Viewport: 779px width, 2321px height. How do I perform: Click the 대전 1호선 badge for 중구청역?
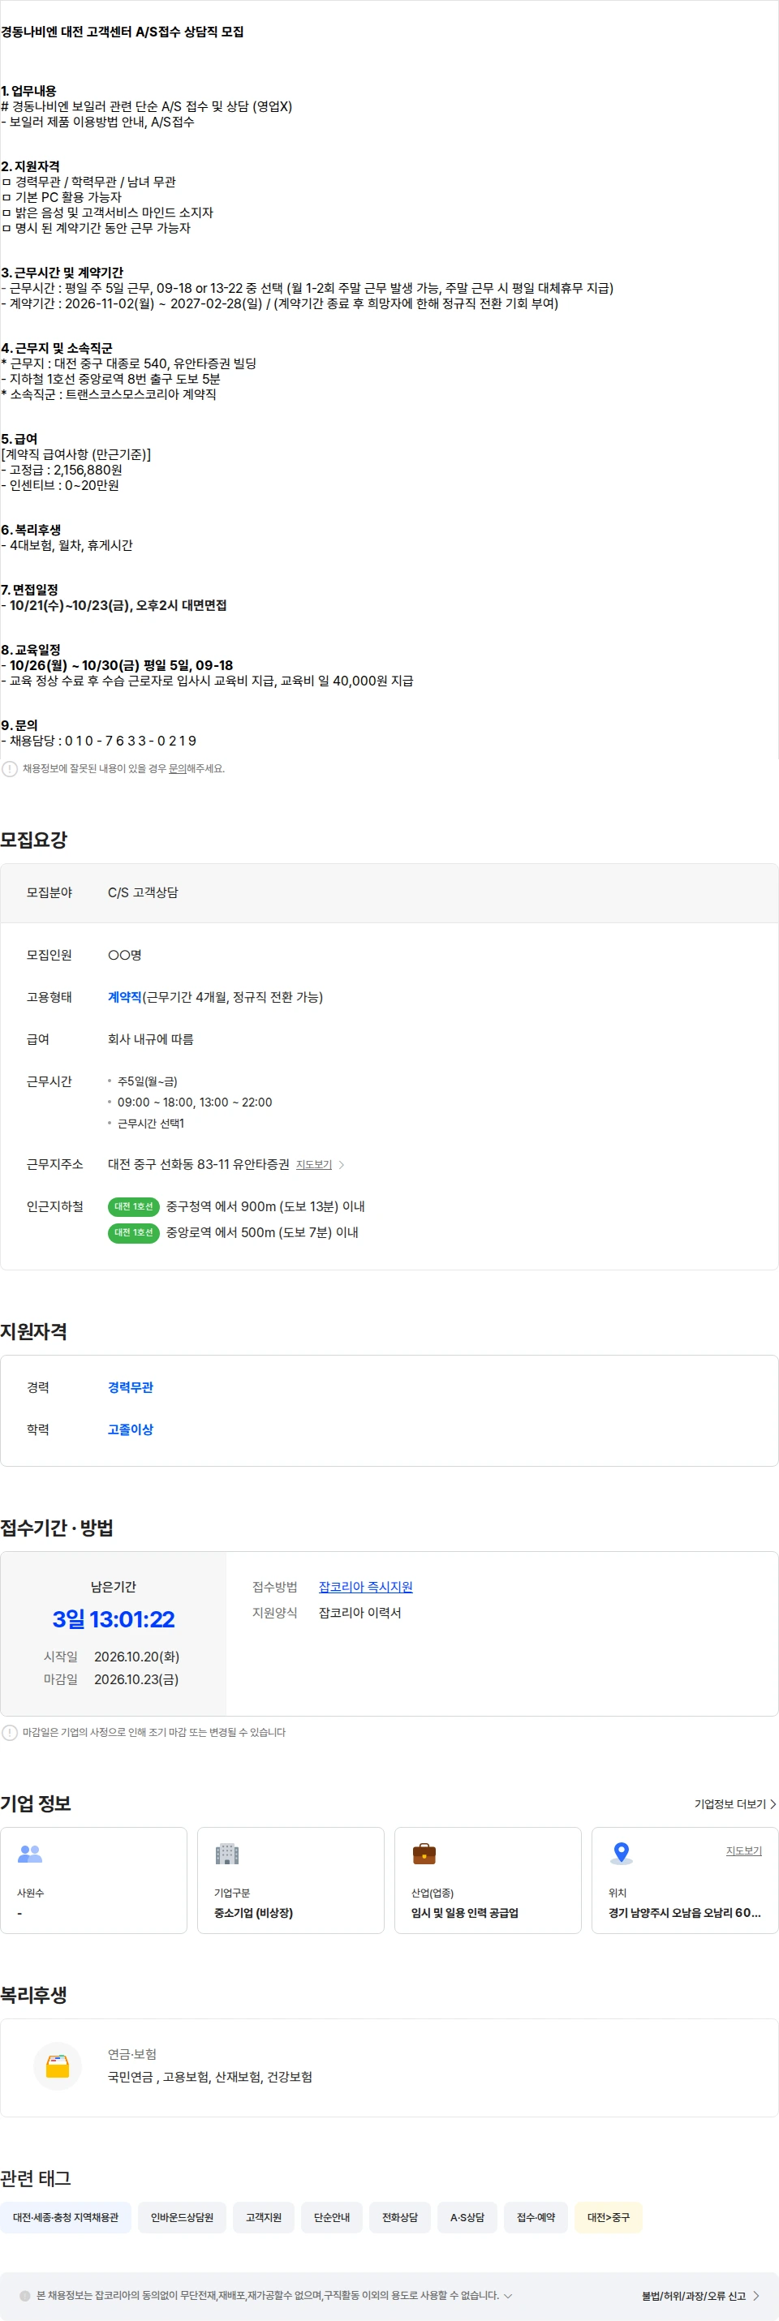click(x=133, y=1206)
